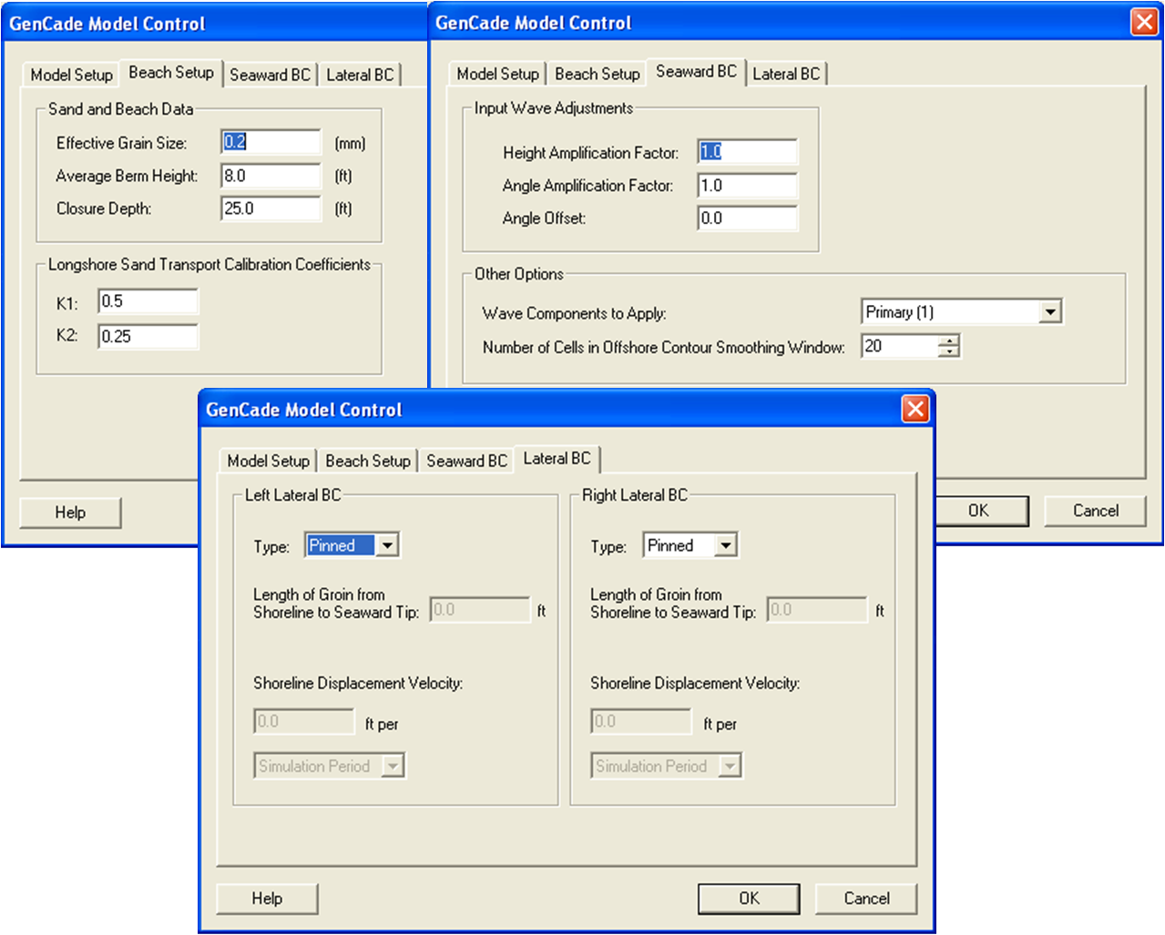Open the Right Lateral BC Type dropdown
This screenshot has height=935, width=1165.
[726, 545]
